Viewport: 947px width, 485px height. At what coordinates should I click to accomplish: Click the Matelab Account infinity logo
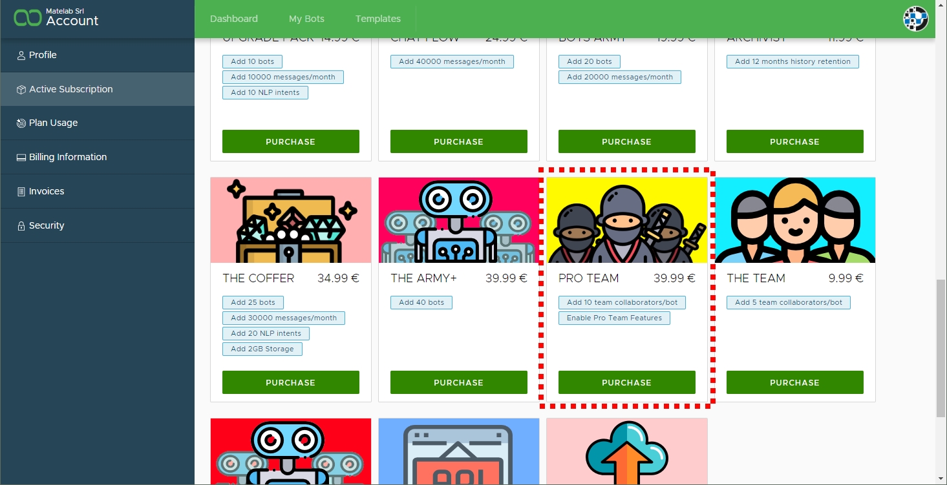point(28,17)
